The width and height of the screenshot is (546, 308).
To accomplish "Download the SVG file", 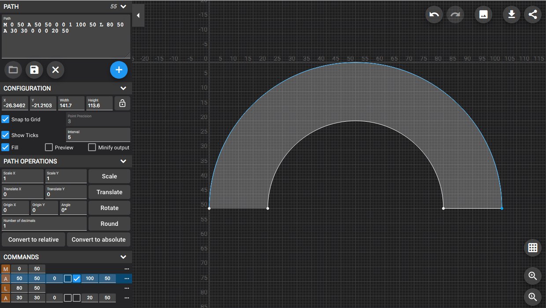I will (x=511, y=14).
